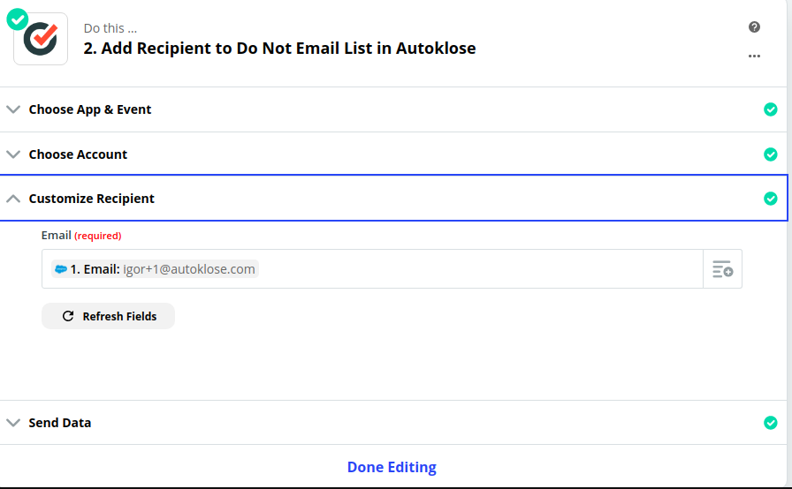
Task: Expand the Choose Account chevron
Action: [x=13, y=154]
